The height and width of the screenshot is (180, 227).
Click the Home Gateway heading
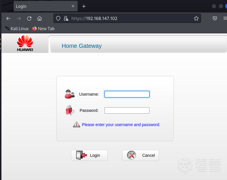tap(82, 46)
